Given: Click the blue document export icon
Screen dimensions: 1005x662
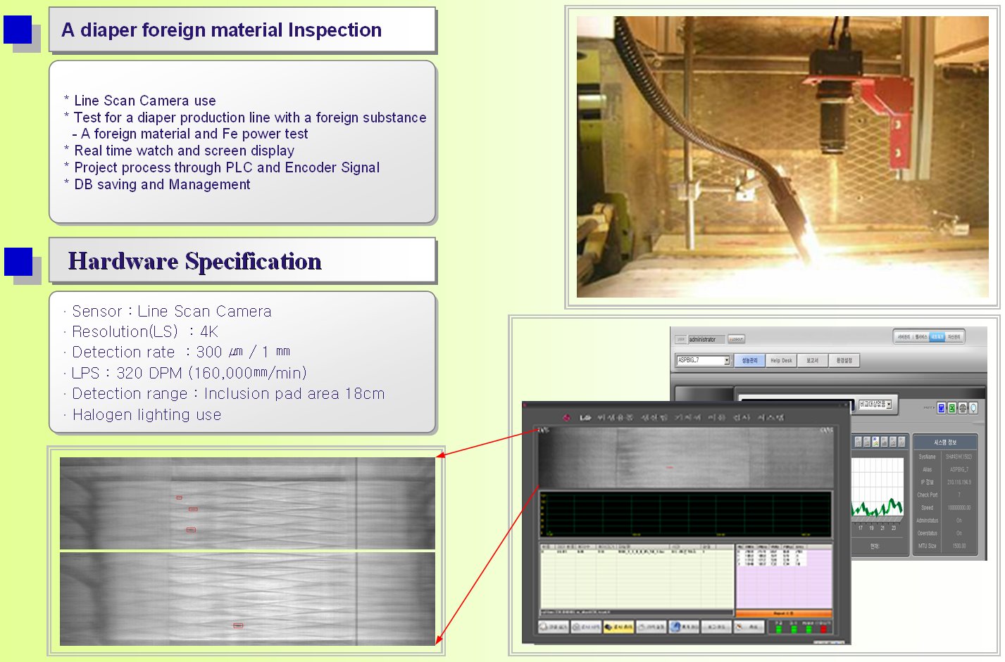Looking at the screenshot, I should pos(942,408).
